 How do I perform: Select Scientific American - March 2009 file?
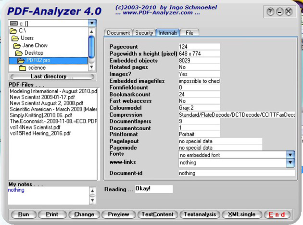[x=53, y=109]
